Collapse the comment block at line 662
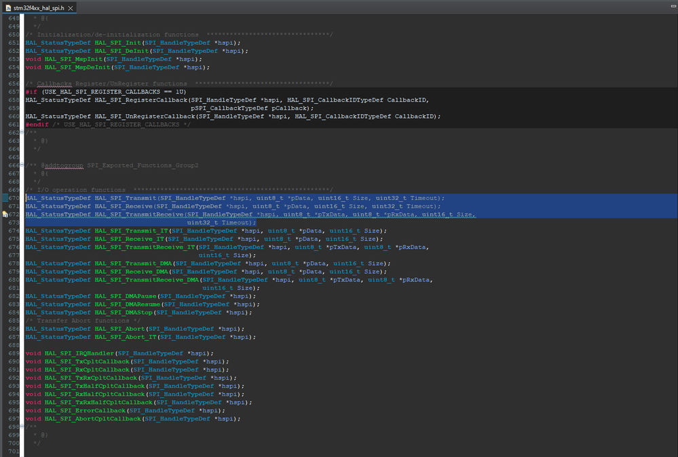The width and height of the screenshot is (678, 457). coord(23,133)
